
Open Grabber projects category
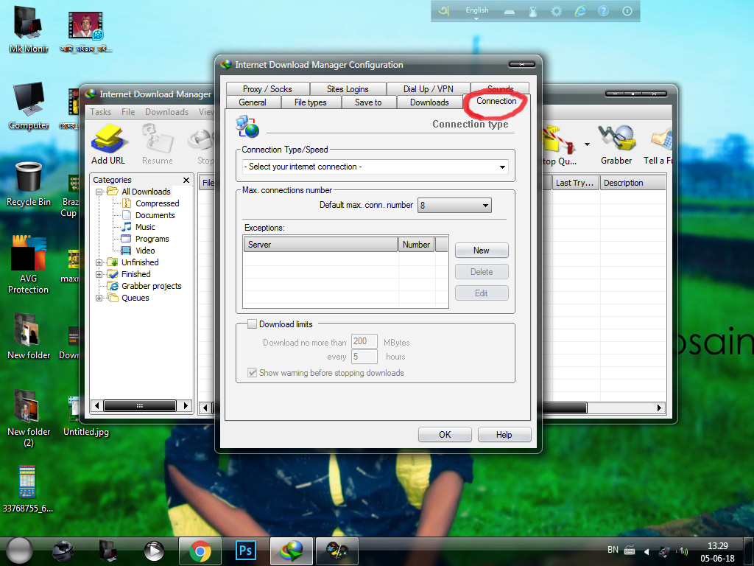[151, 286]
